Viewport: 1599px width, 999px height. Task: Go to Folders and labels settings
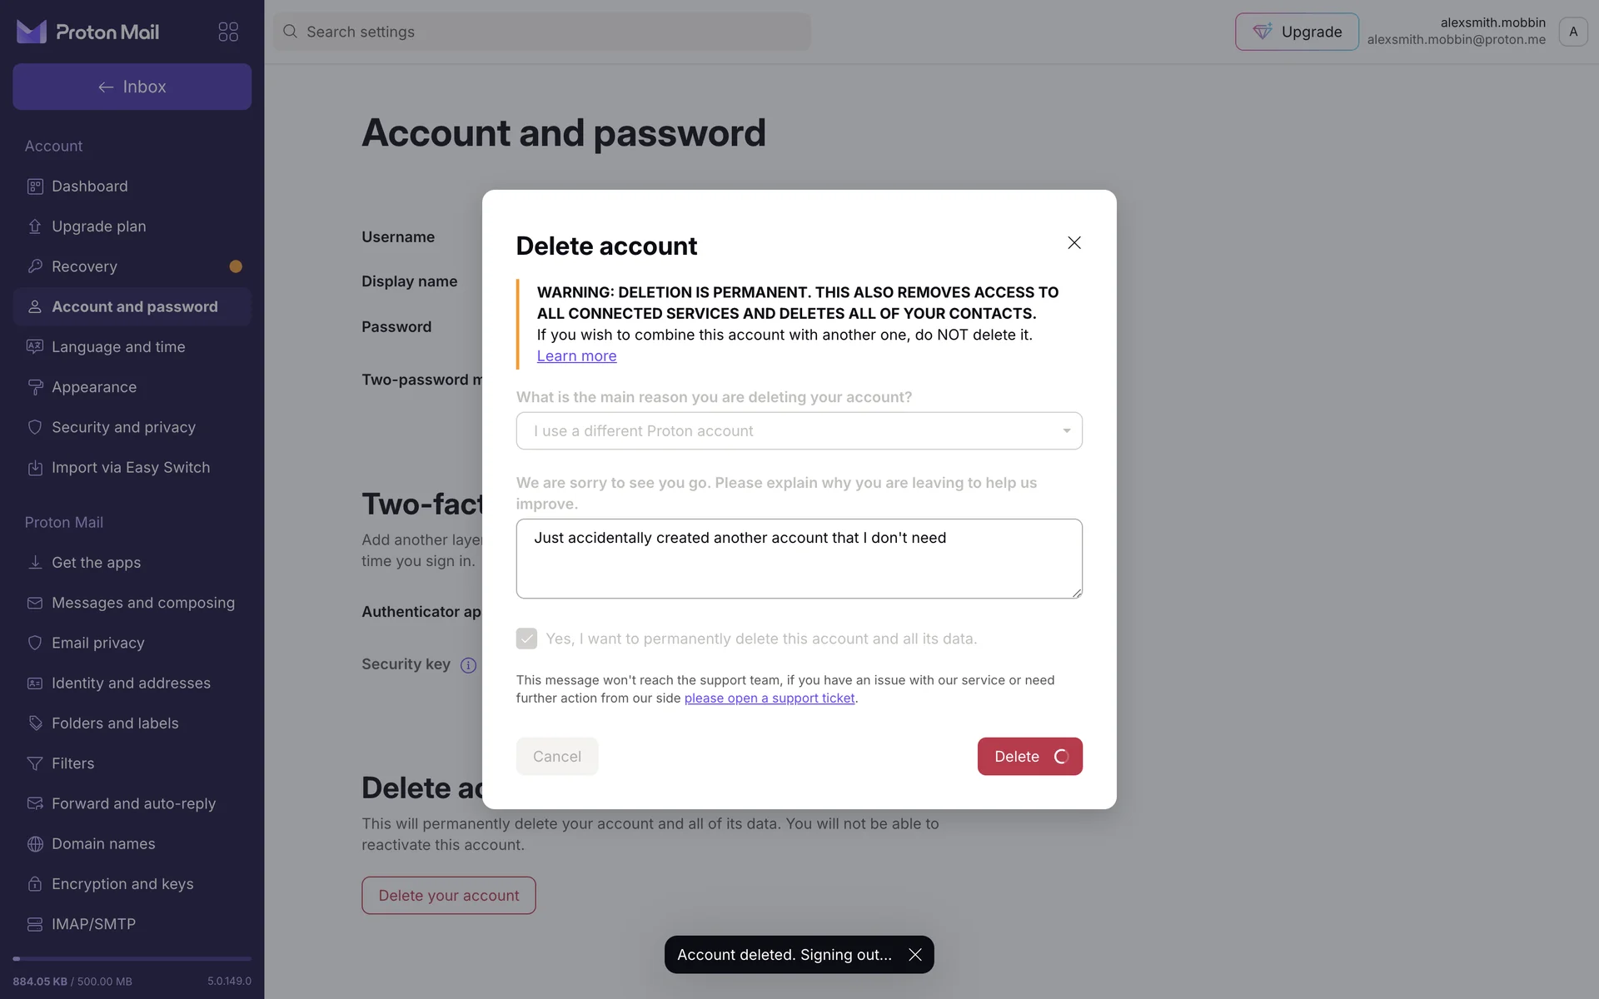point(115,723)
